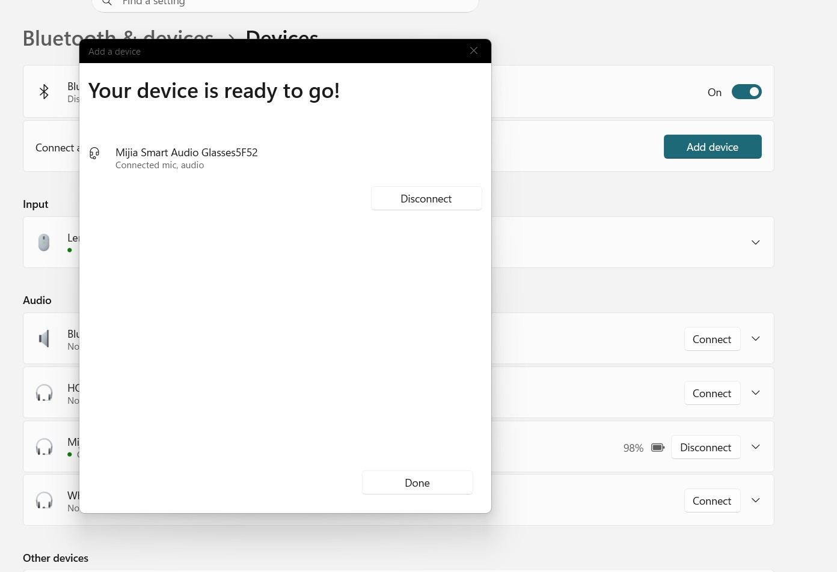The width and height of the screenshot is (837, 572).
Task: Expand the first Audio device row chevron
Action: coord(756,339)
